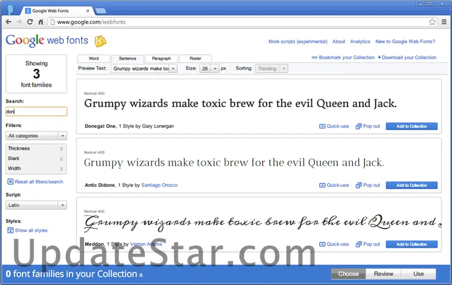Click the Google web fonts logo
This screenshot has height=285, width=452.
[47, 40]
